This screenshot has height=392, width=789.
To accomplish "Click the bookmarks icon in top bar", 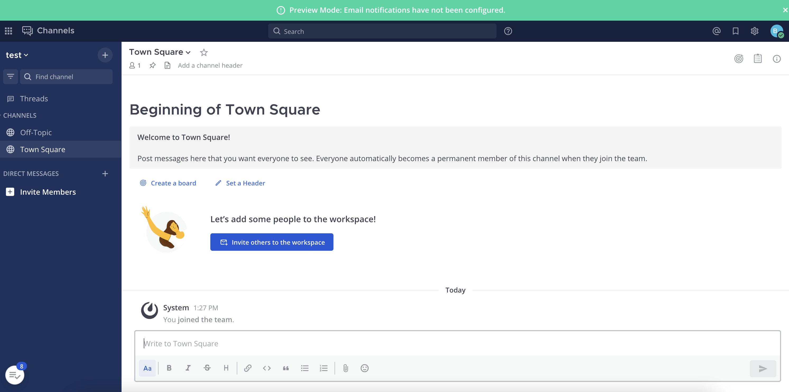I will [x=735, y=31].
